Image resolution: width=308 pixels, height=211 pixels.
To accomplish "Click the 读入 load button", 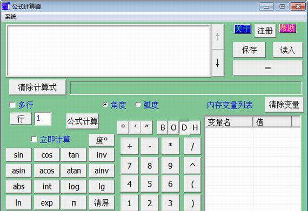I will (x=287, y=50).
